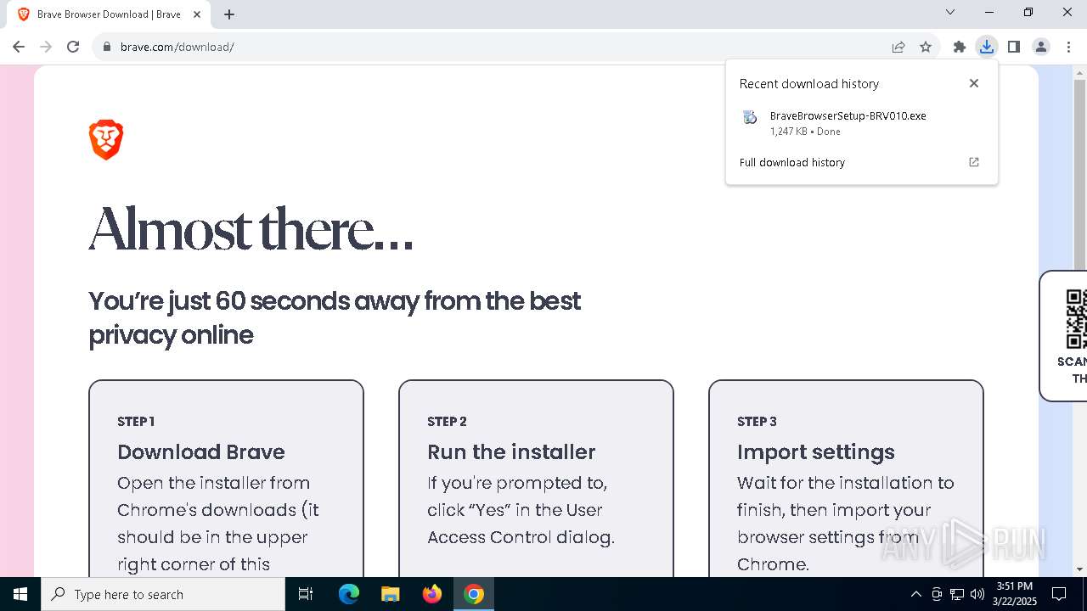Toggle the Downloads toolbar icon
The height and width of the screenshot is (611, 1087).
click(987, 47)
